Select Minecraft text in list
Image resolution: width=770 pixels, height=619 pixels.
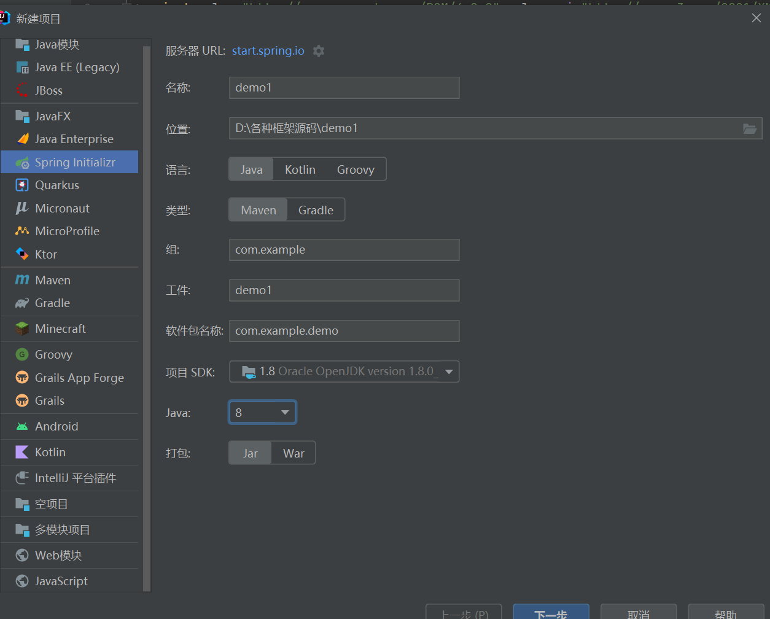[x=61, y=329]
